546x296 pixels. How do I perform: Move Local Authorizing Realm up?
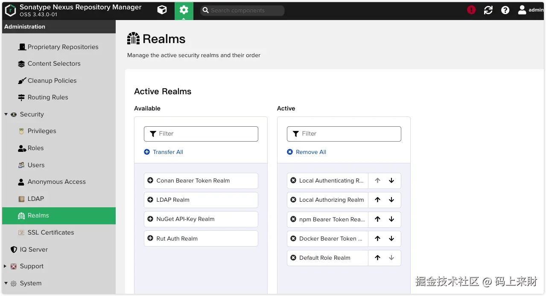click(x=377, y=200)
